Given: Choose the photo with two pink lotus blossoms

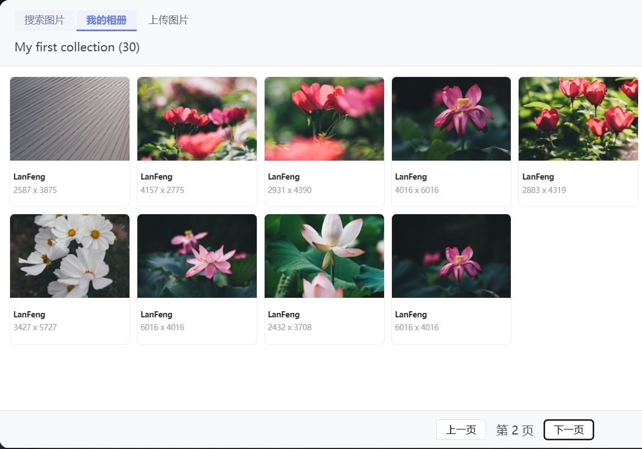Looking at the screenshot, I should [197, 256].
